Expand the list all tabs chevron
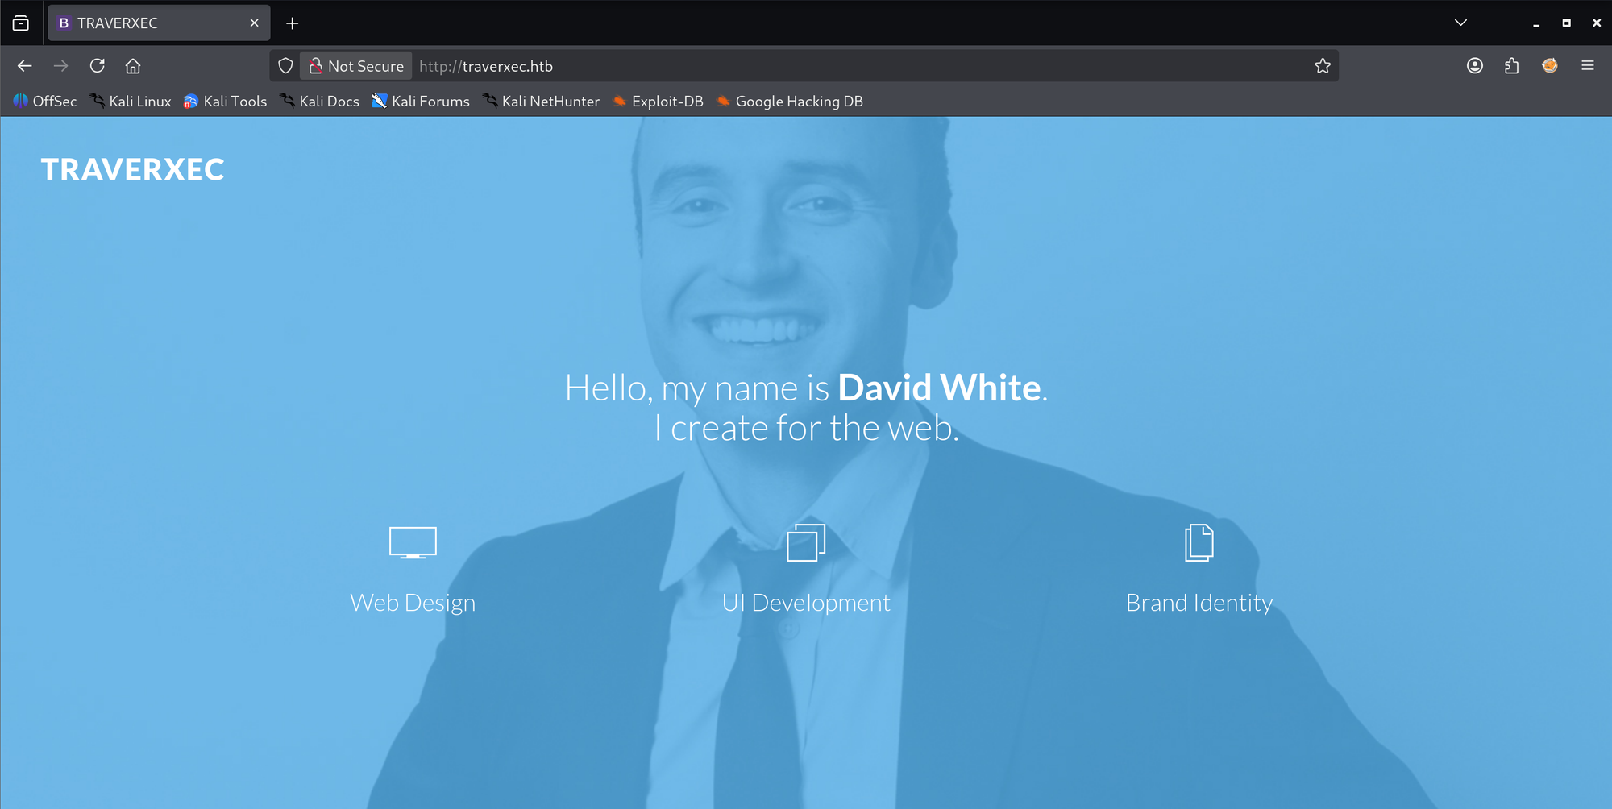This screenshot has width=1612, height=809. (1460, 23)
